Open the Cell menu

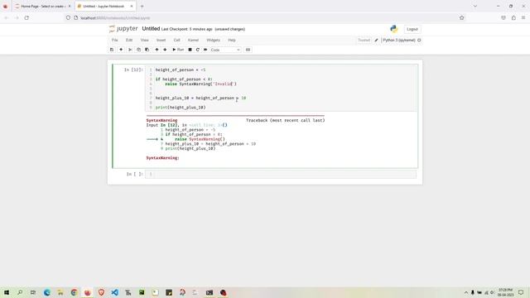pyautogui.click(x=176, y=40)
